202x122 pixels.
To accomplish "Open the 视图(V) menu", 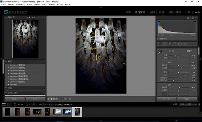I will click(52, 4).
